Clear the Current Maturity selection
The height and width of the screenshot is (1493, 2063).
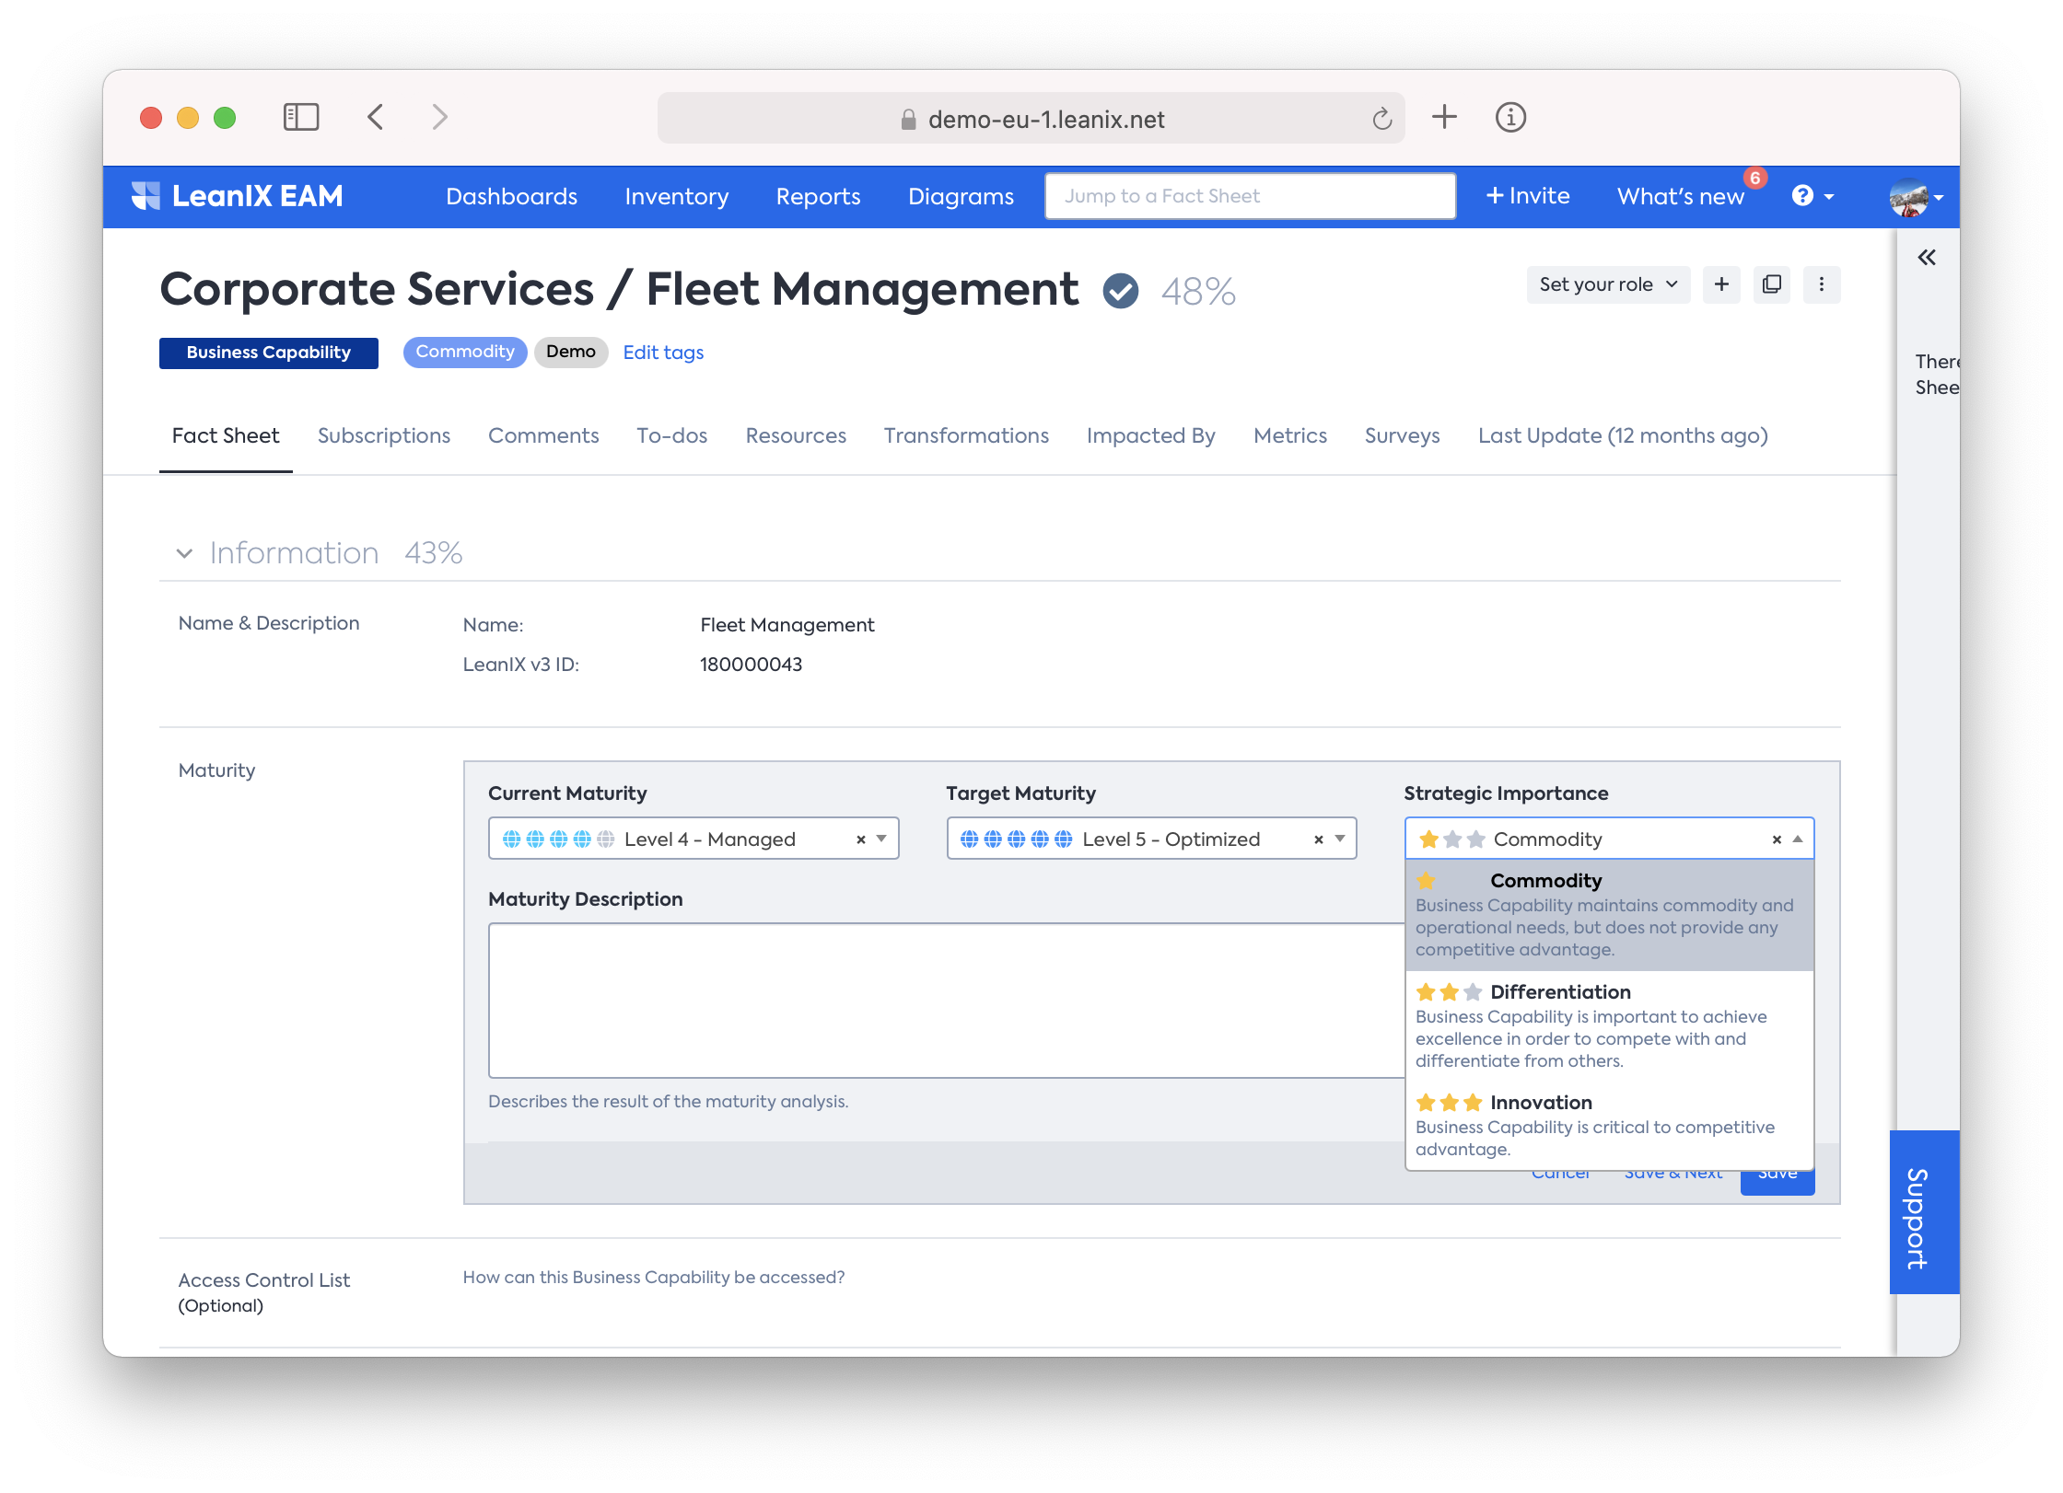click(860, 839)
